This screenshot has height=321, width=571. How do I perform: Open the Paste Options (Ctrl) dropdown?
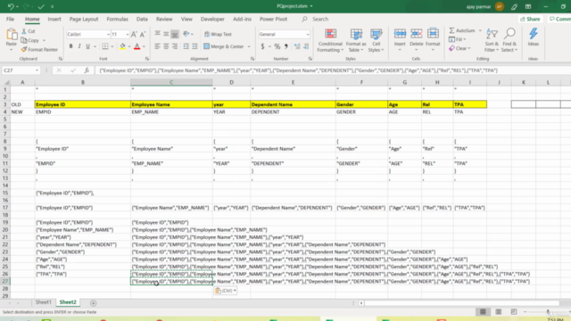226,291
